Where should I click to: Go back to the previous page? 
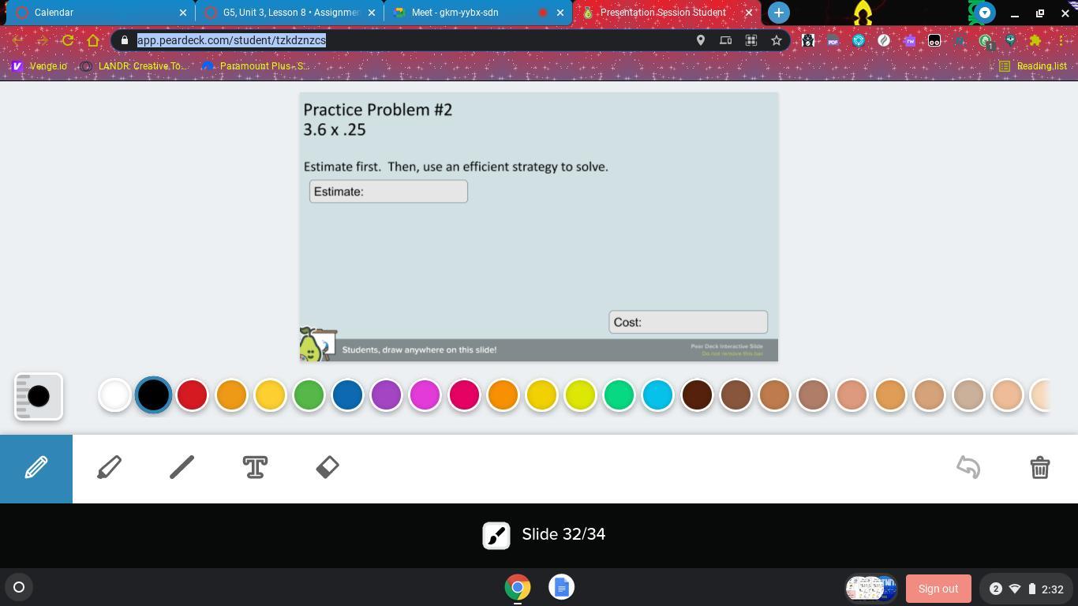18,40
